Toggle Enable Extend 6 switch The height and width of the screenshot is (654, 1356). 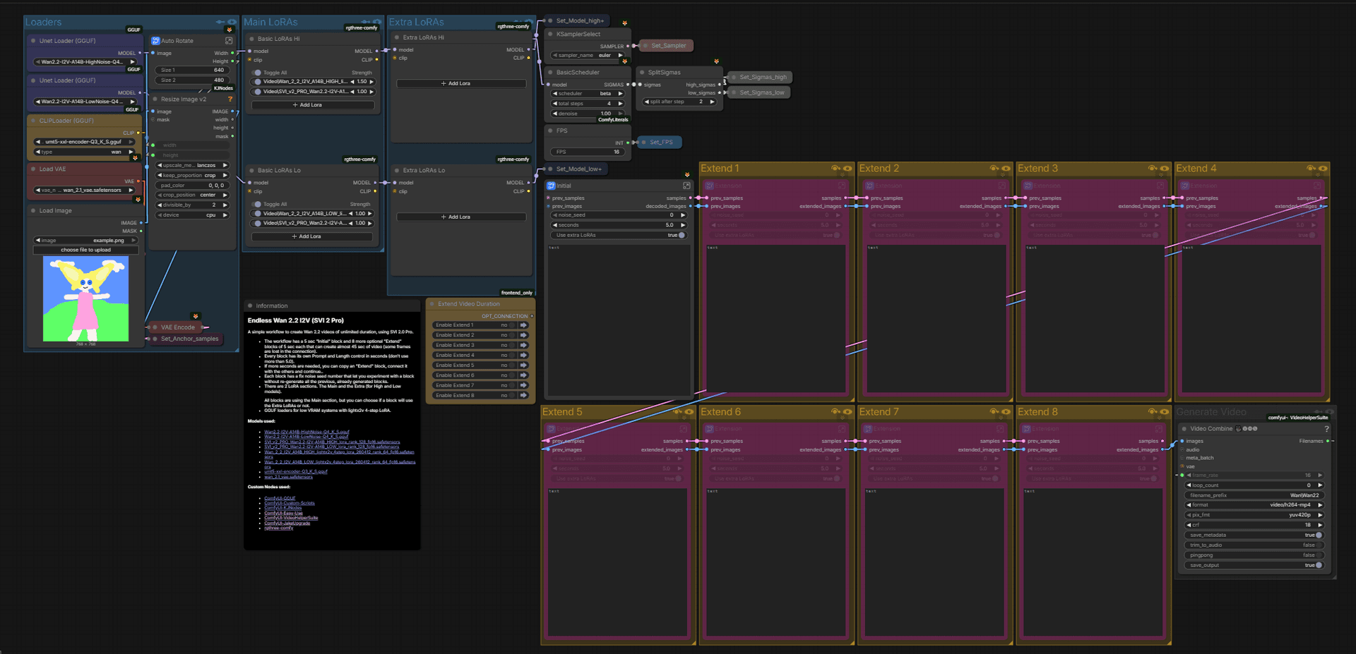(513, 375)
